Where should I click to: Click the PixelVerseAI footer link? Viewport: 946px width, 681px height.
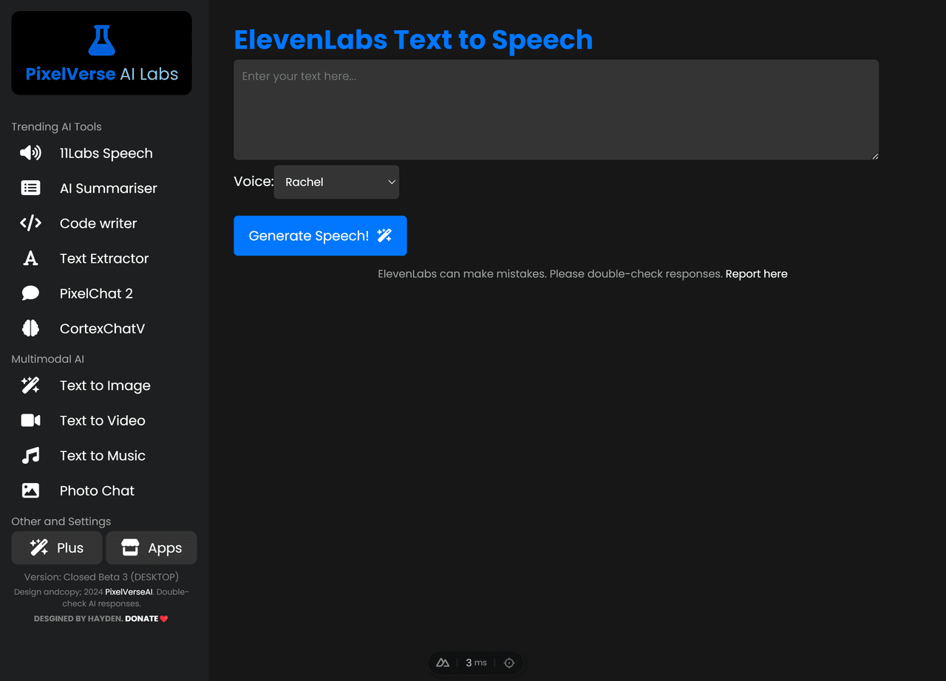[129, 592]
